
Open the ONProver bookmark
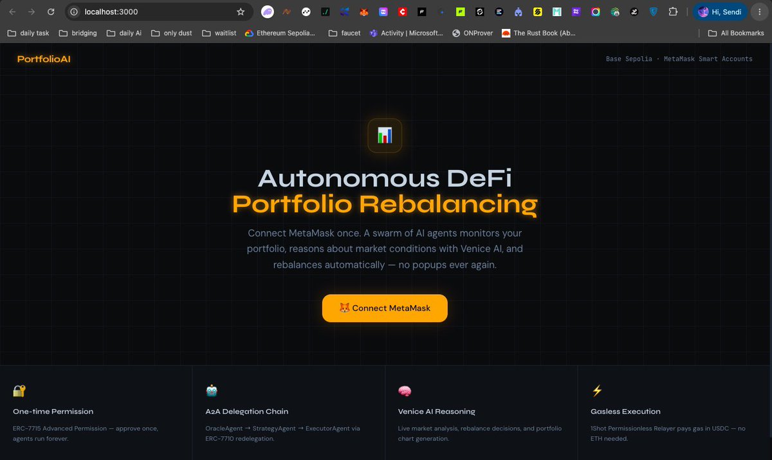click(x=472, y=33)
